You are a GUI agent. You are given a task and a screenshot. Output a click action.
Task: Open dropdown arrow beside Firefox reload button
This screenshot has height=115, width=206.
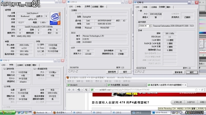[82, 90]
